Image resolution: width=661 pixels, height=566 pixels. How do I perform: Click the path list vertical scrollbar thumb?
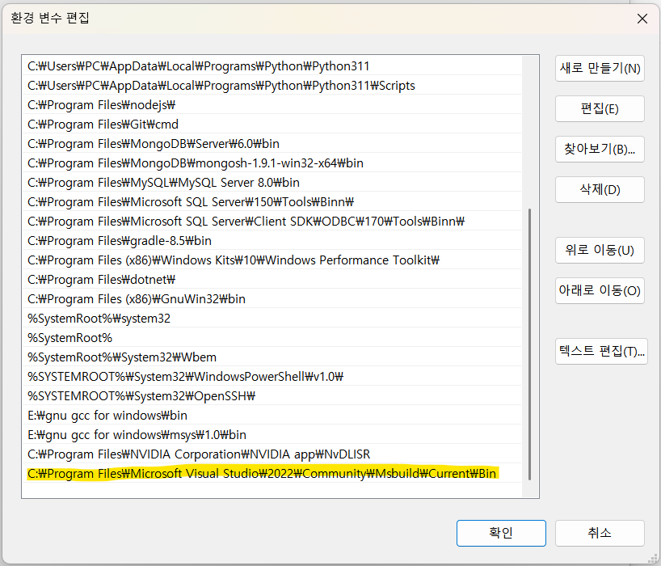coord(529,344)
